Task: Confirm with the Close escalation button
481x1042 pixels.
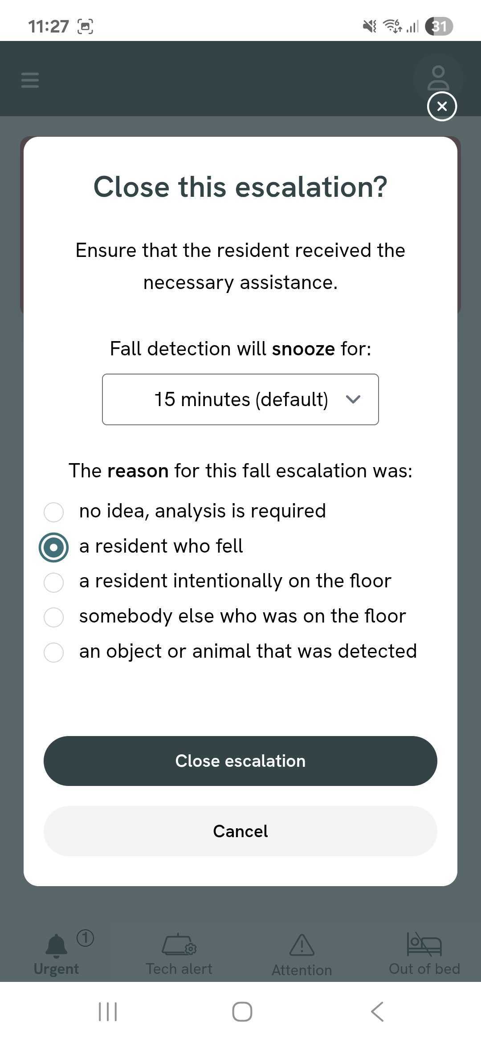Action: 240,761
